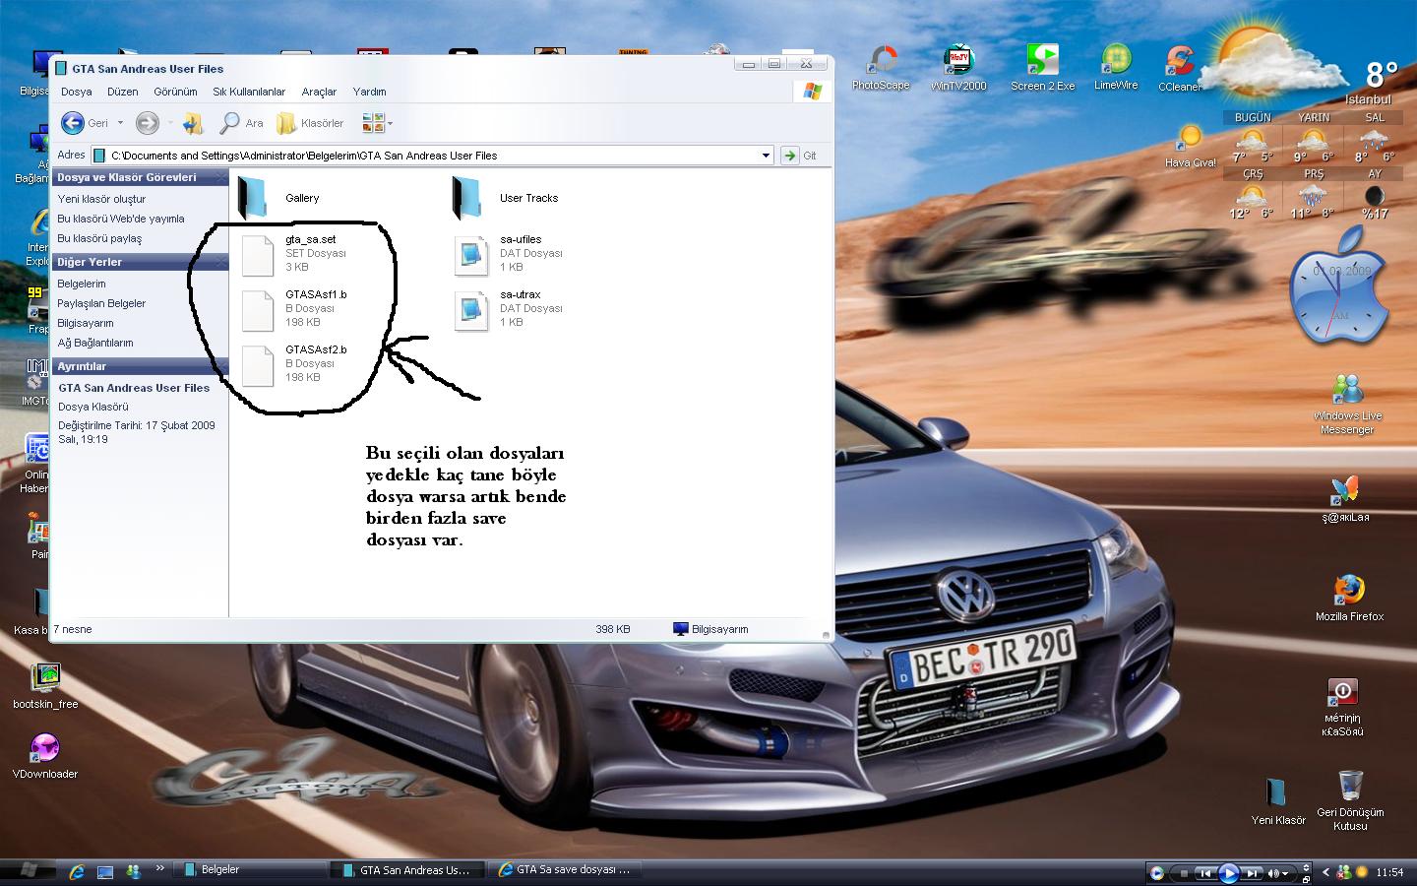This screenshot has height=886, width=1417.
Task: Open Screen 2 Exe desktop shortcut
Action: (1042, 67)
